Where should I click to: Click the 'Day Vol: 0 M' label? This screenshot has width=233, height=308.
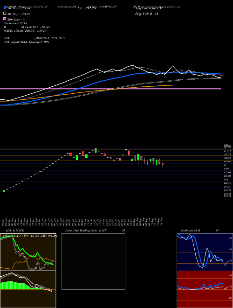point(146,14)
